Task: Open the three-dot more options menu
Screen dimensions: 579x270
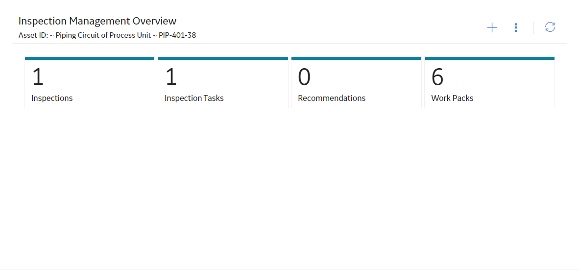Action: pos(516,28)
